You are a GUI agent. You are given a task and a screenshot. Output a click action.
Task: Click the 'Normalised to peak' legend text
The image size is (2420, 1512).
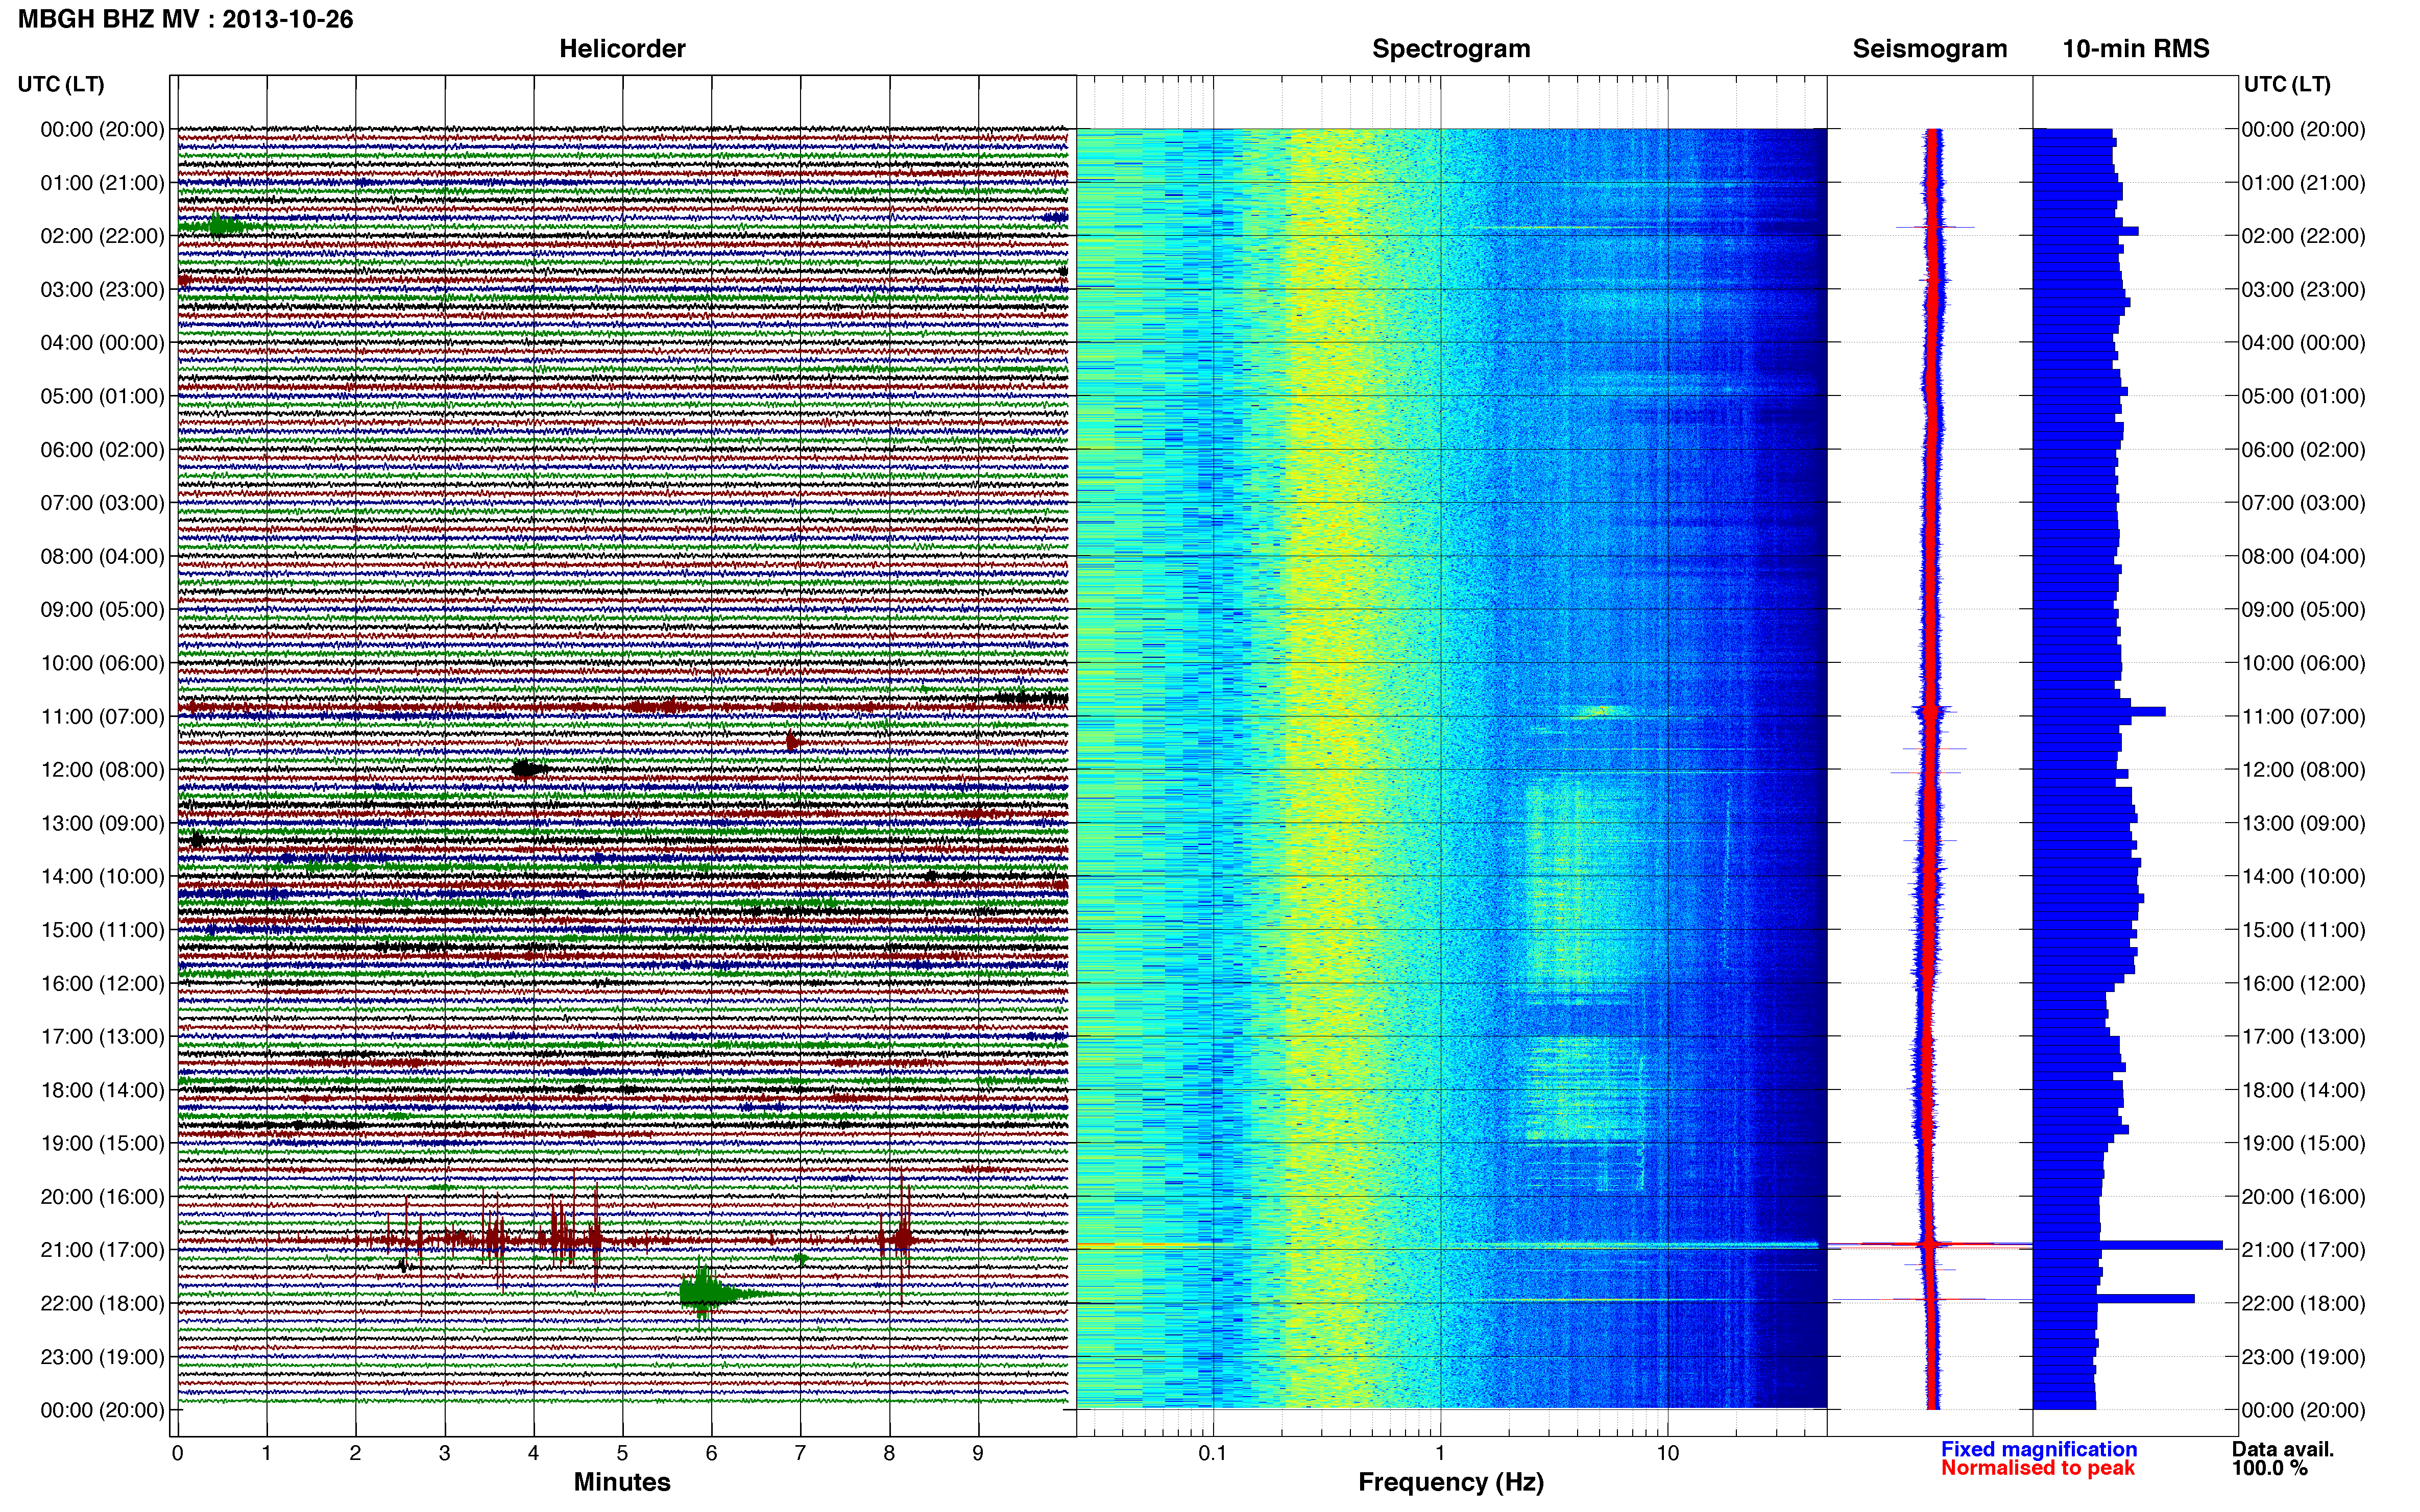tap(2038, 1468)
